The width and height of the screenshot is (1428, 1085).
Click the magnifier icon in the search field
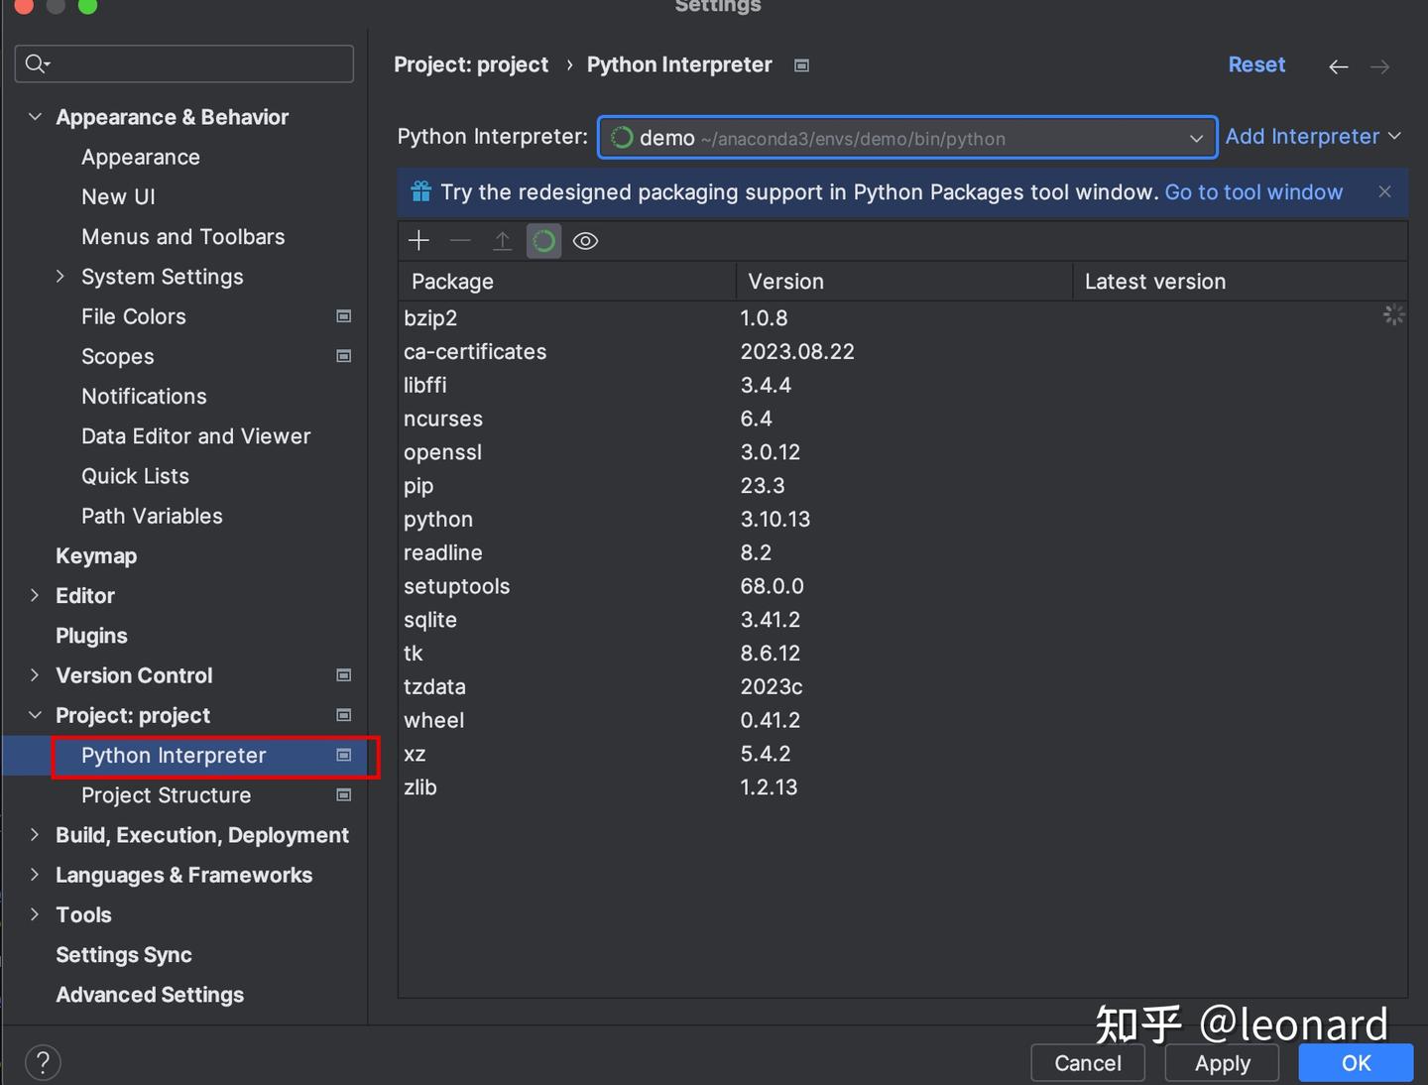36,63
